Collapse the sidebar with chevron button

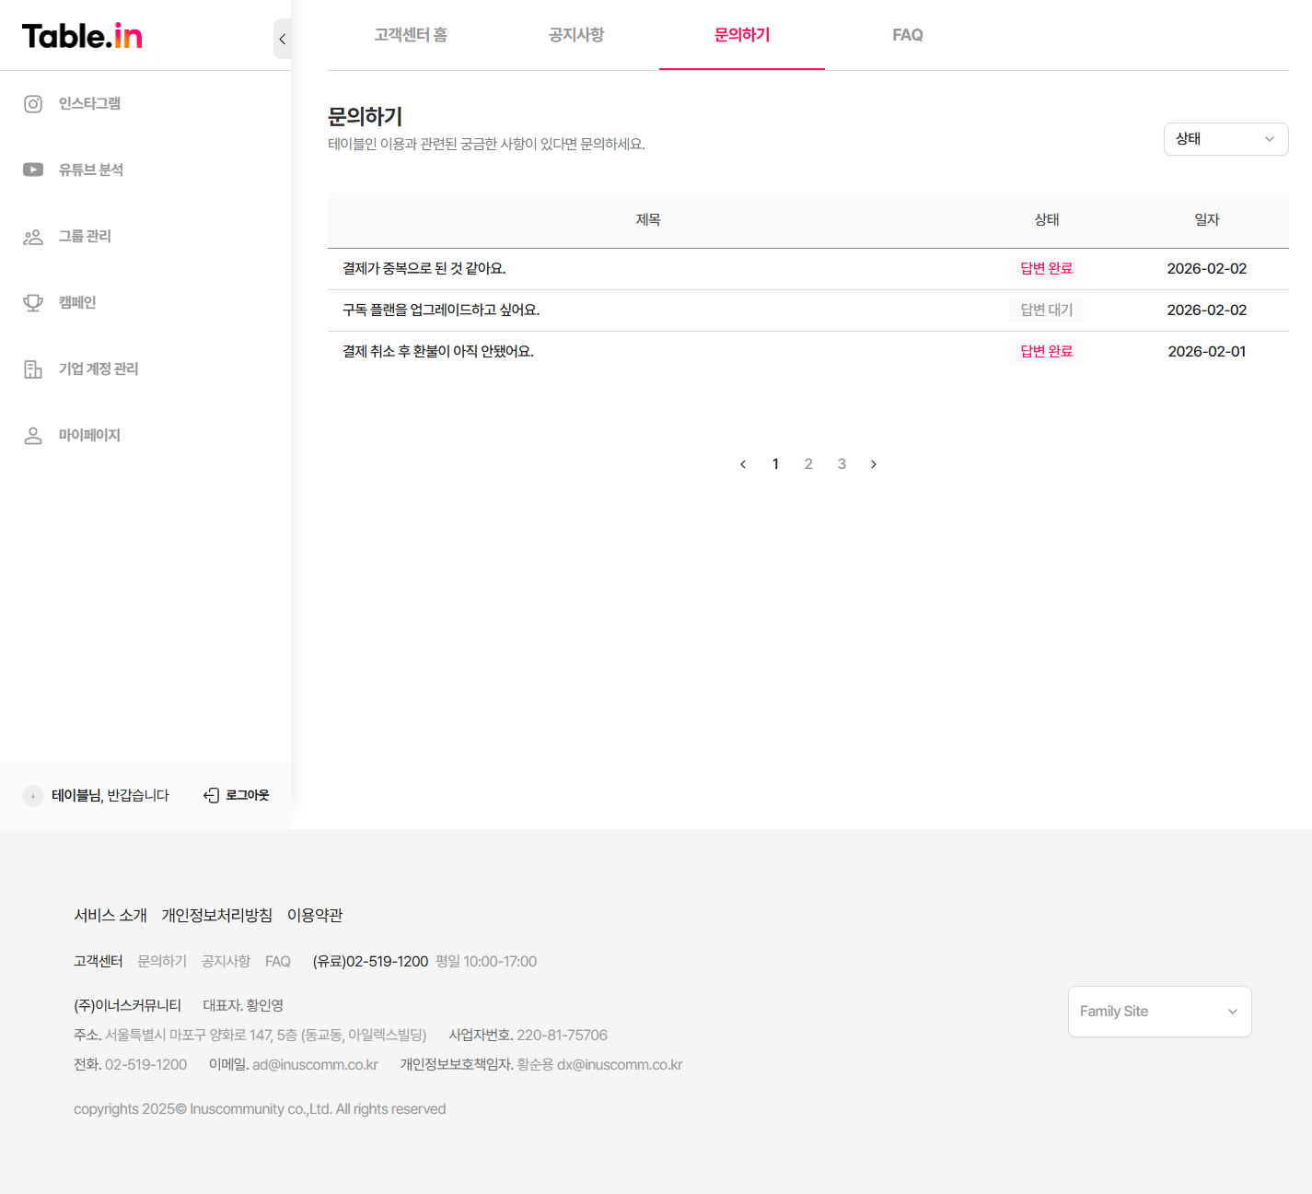coord(282,39)
